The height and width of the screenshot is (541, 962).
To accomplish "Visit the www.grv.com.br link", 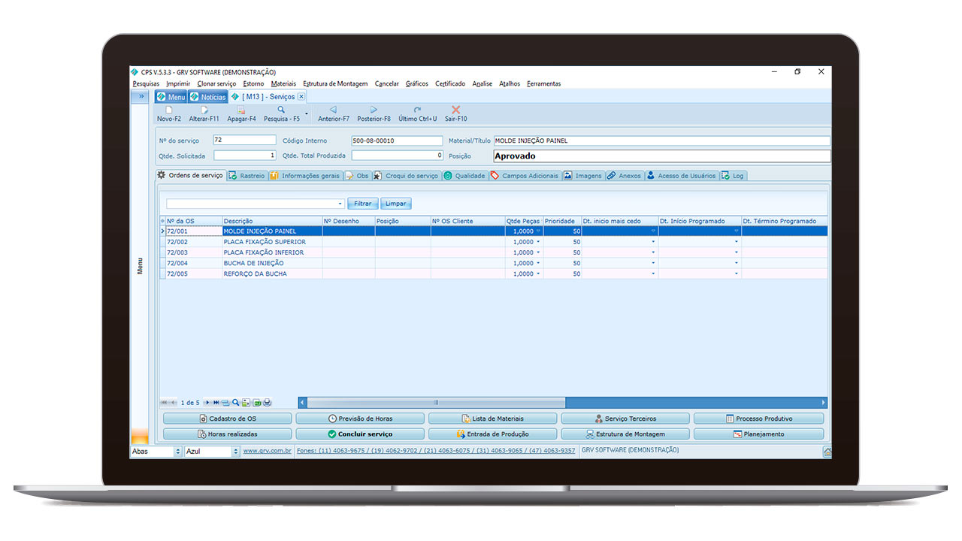I will [268, 452].
